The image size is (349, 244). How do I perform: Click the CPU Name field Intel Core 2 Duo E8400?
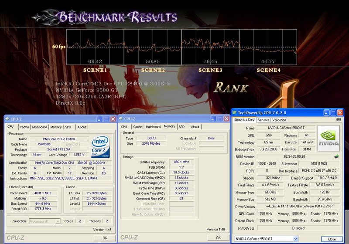point(59,139)
